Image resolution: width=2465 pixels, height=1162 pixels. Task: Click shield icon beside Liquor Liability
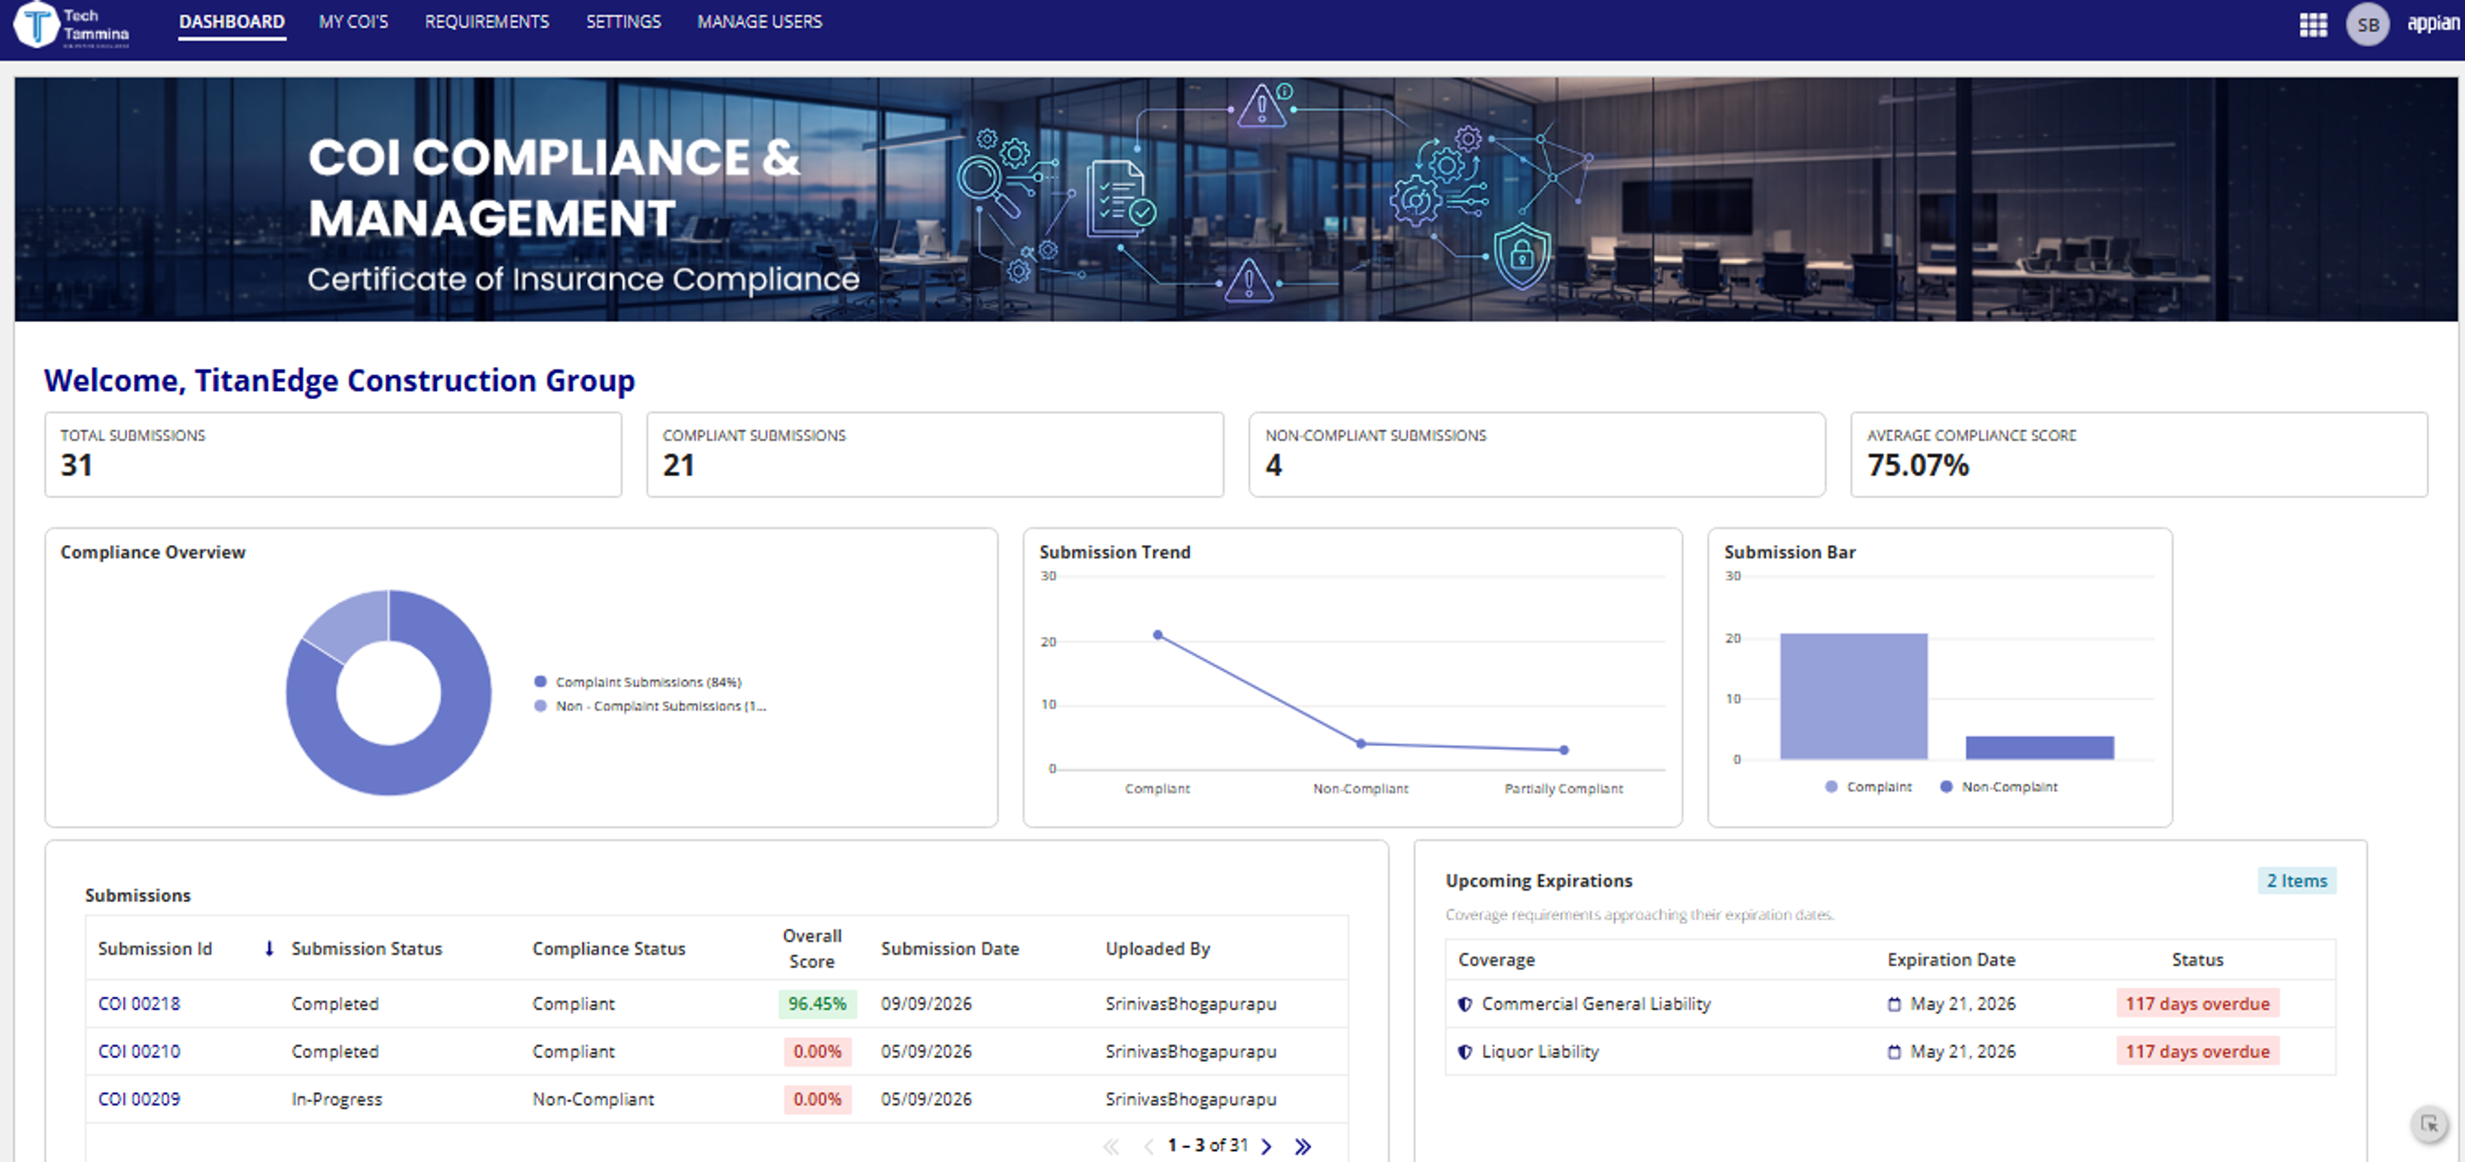click(x=1464, y=1052)
